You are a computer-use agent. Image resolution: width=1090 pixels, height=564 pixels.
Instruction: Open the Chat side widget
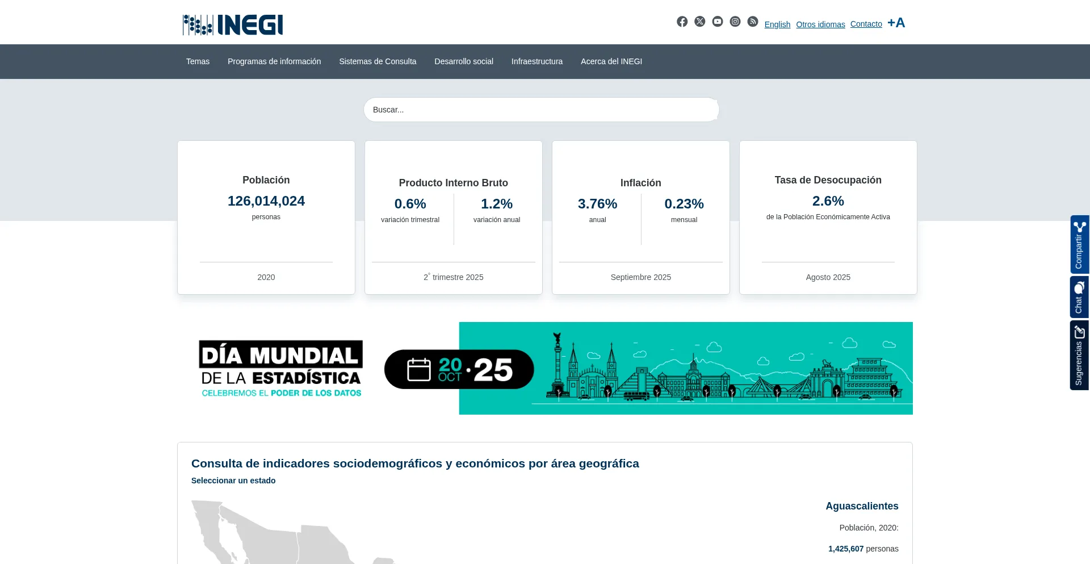coord(1079,297)
